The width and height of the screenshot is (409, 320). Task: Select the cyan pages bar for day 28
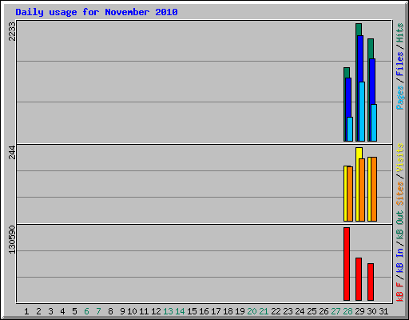click(x=350, y=129)
